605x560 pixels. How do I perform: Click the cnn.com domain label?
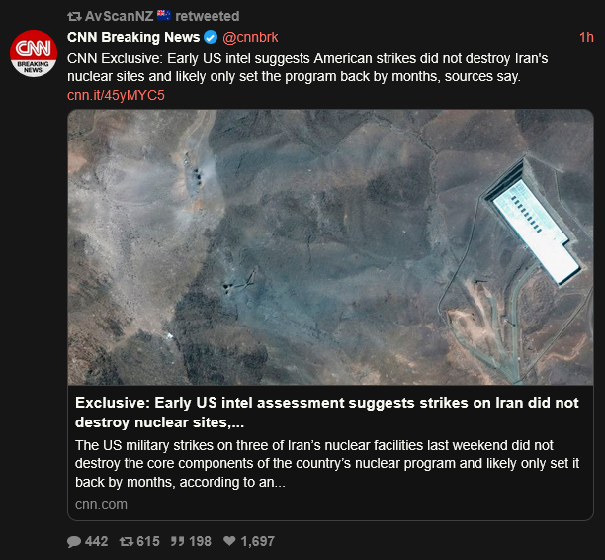click(x=101, y=504)
